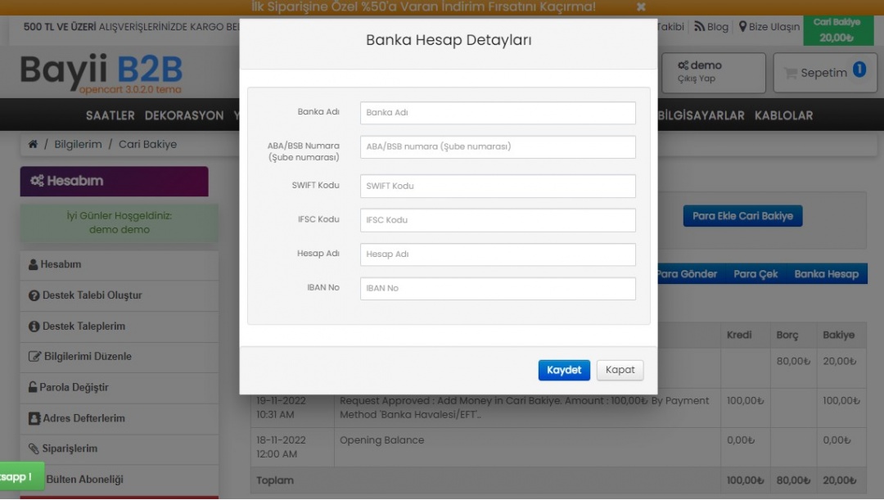The height and width of the screenshot is (500, 884).
Task: Click the home icon in breadcrumb
Action: coord(33,144)
